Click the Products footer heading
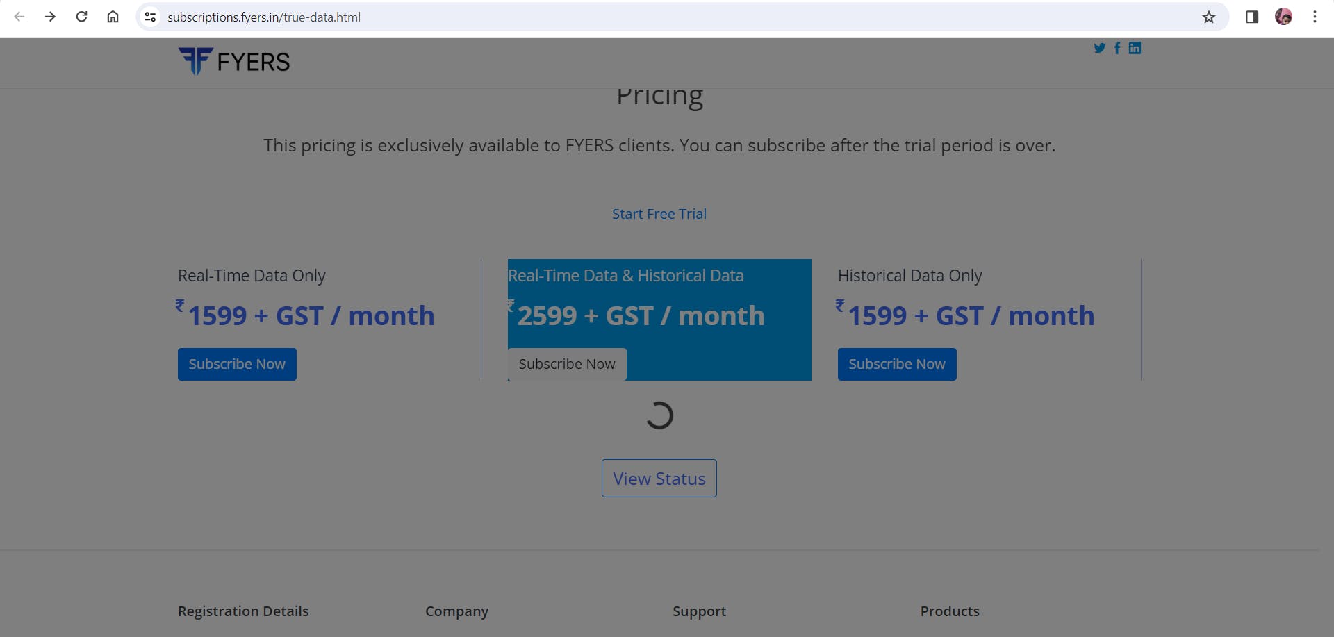The height and width of the screenshot is (637, 1334). (x=950, y=611)
